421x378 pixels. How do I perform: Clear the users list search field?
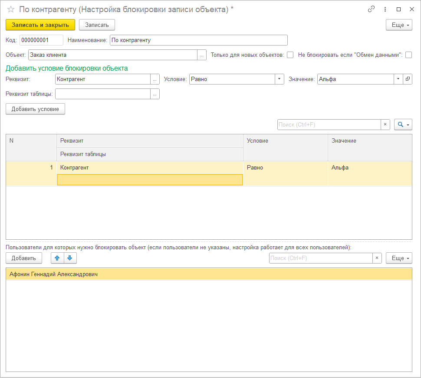click(377, 258)
